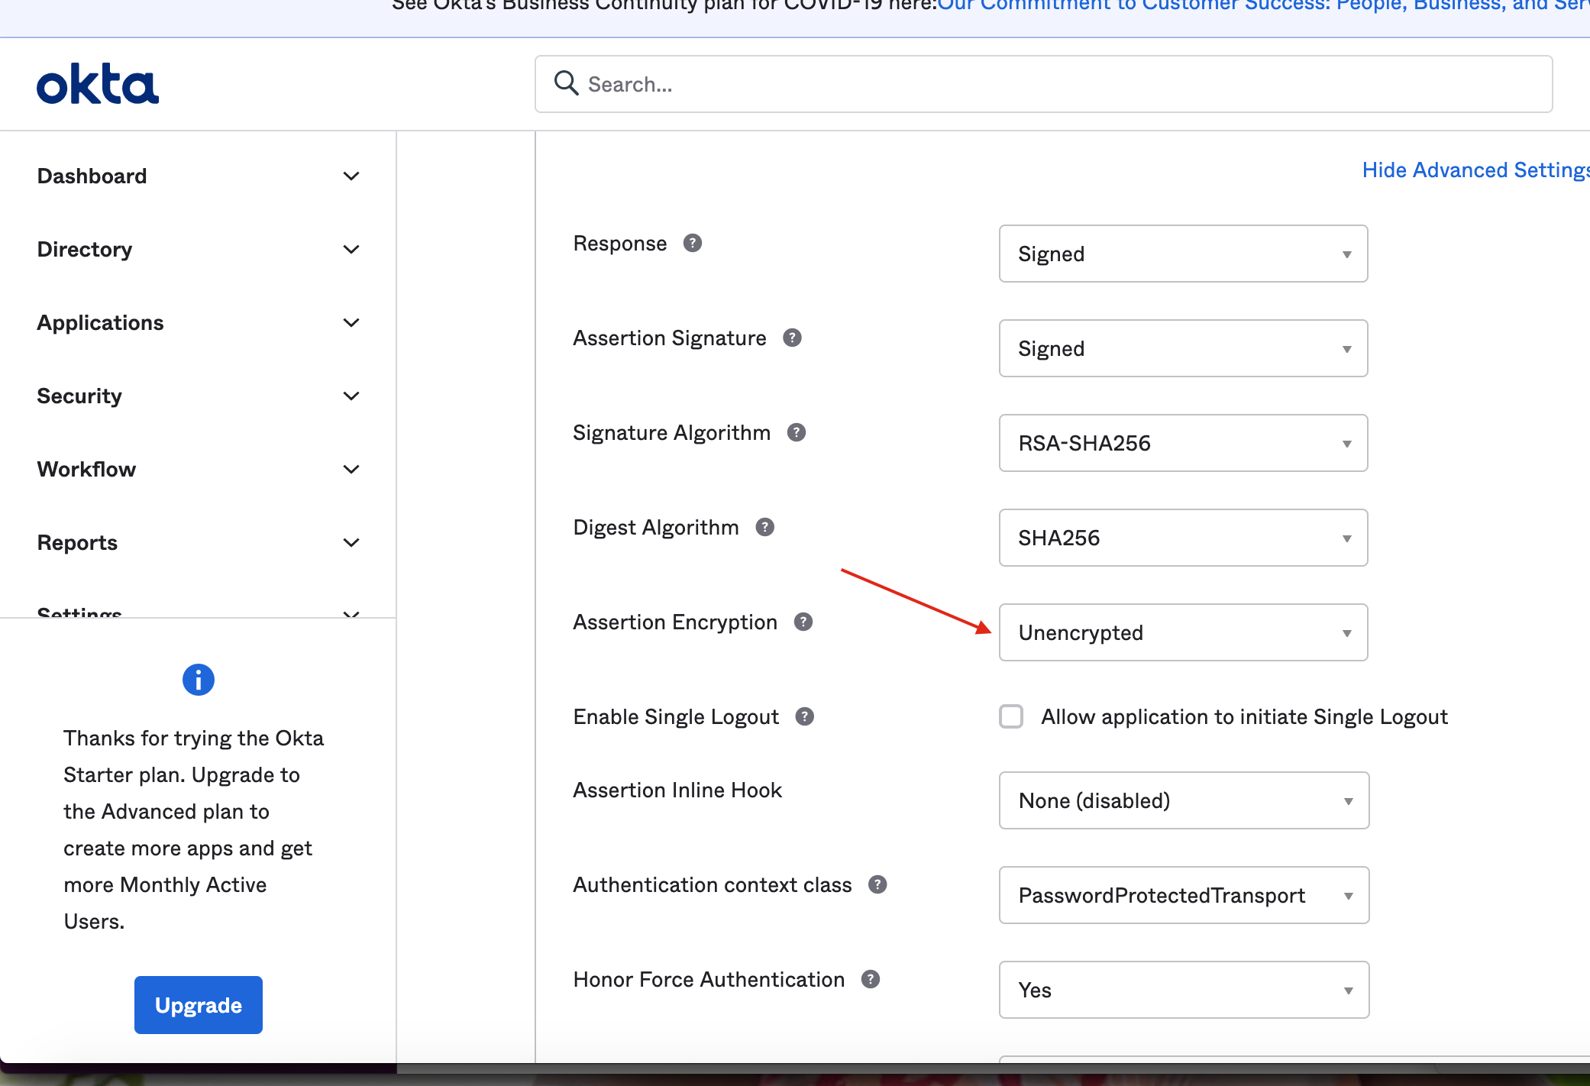Click the Search input field
The height and width of the screenshot is (1086, 1590).
coord(1043,84)
